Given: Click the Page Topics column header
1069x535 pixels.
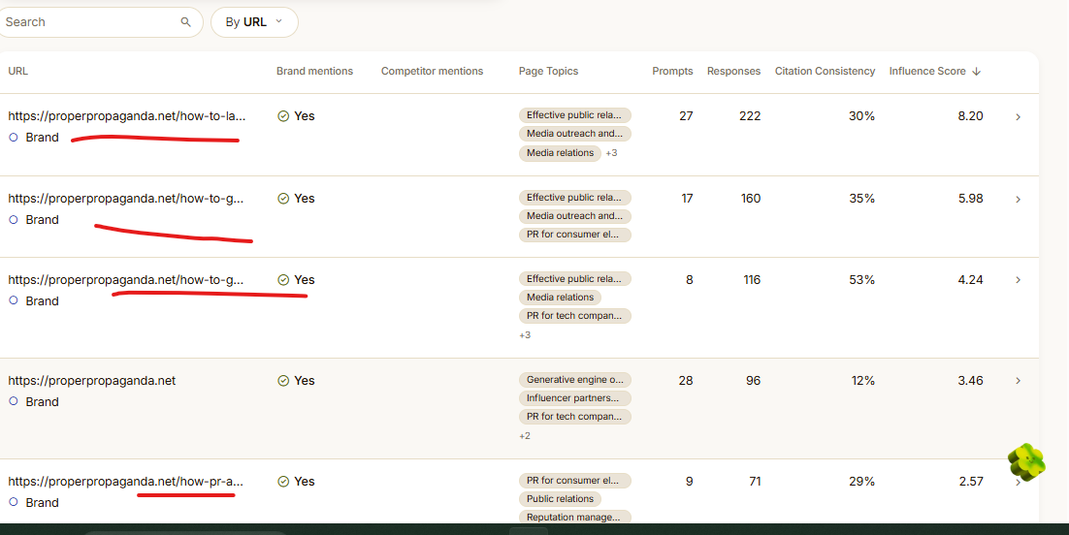Looking at the screenshot, I should [x=548, y=71].
